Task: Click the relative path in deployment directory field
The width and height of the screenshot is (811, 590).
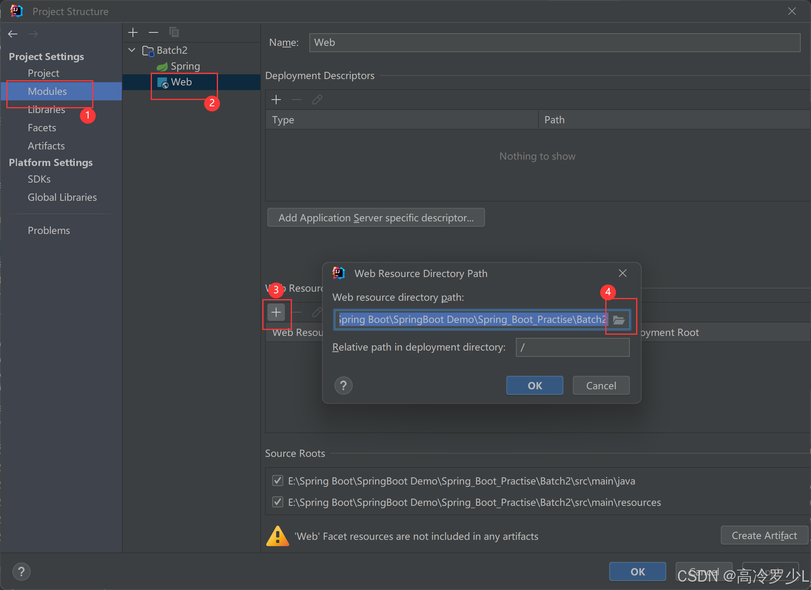Action: [x=572, y=347]
